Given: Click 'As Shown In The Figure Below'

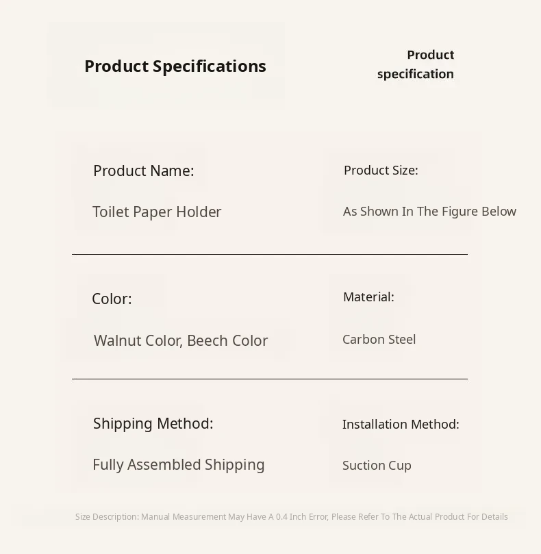Looking at the screenshot, I should point(429,212).
